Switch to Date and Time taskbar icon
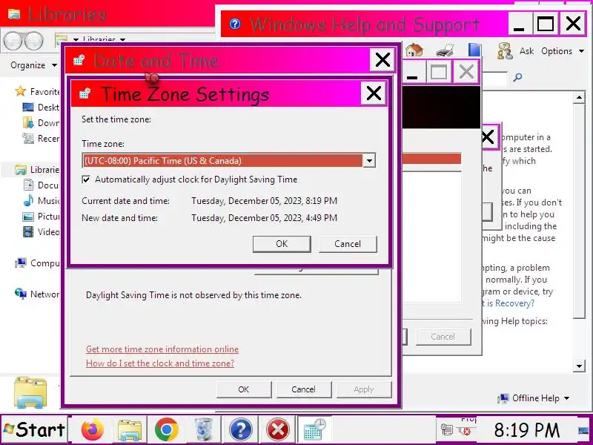Viewport: 593px width, 445px height. (315, 429)
